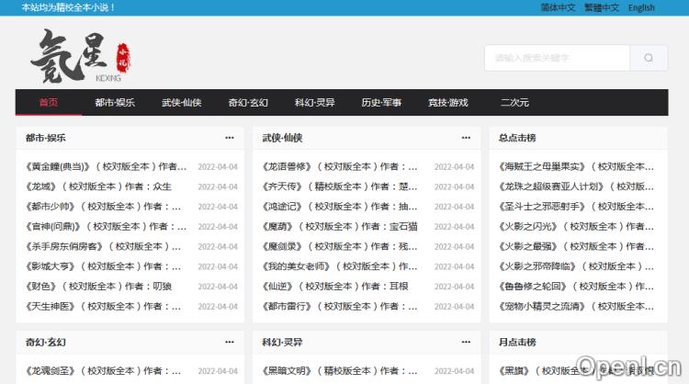
Task: Open novel 《杀手房东俏房客》
Action: 103,246
